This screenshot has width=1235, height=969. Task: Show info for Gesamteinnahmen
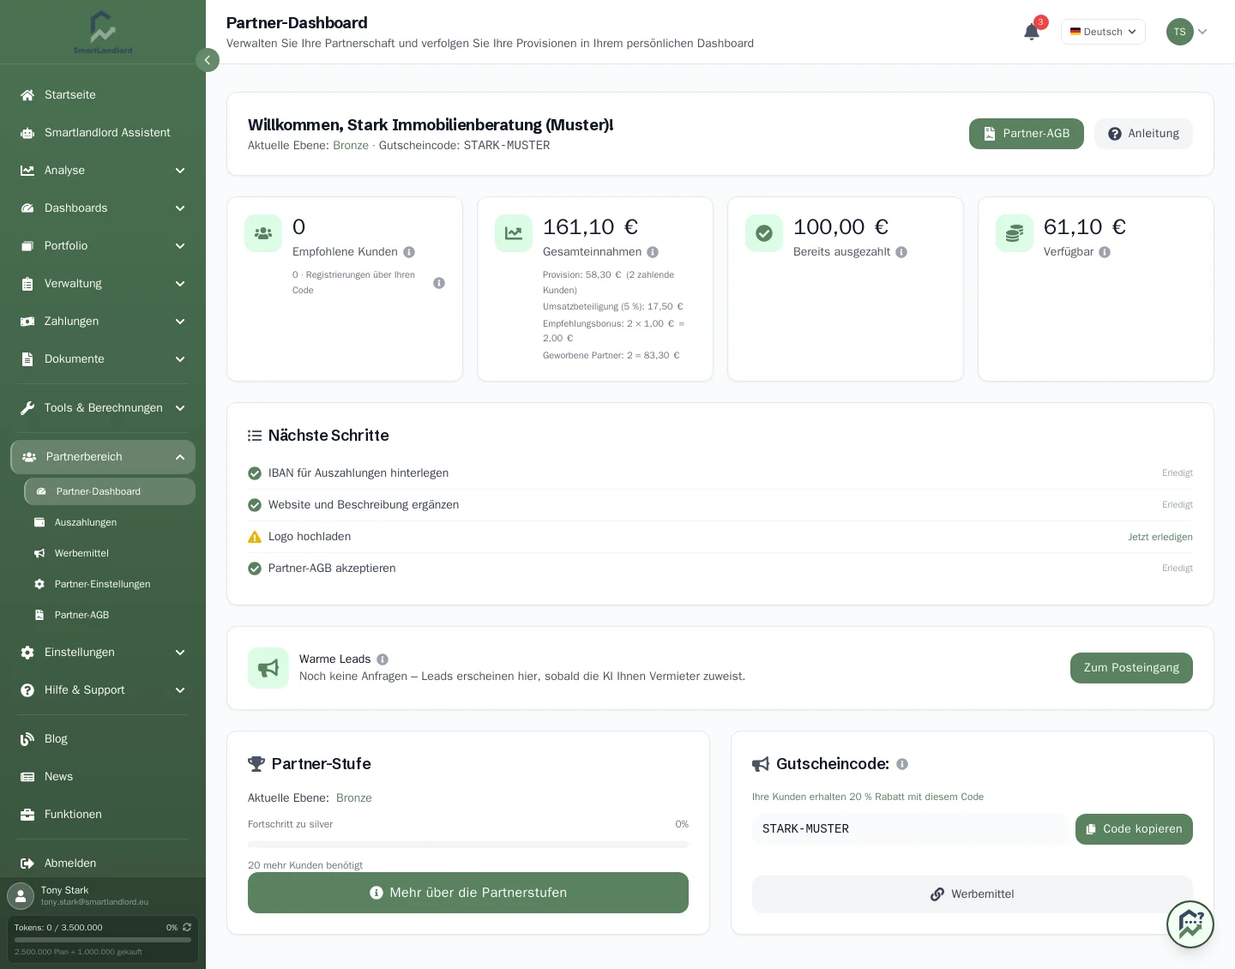point(653,252)
